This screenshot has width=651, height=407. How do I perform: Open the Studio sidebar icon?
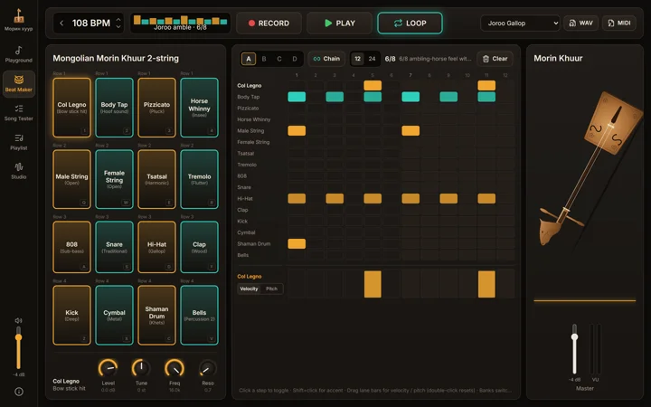[x=19, y=167]
